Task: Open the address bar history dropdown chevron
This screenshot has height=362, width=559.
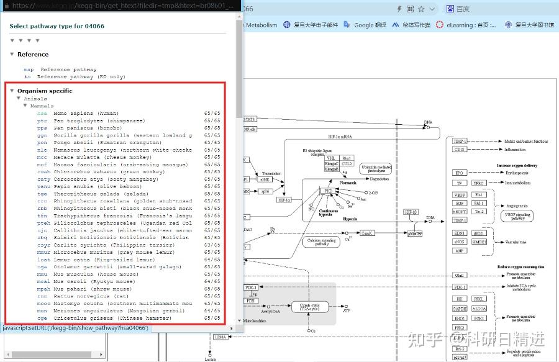Action: pos(432,9)
